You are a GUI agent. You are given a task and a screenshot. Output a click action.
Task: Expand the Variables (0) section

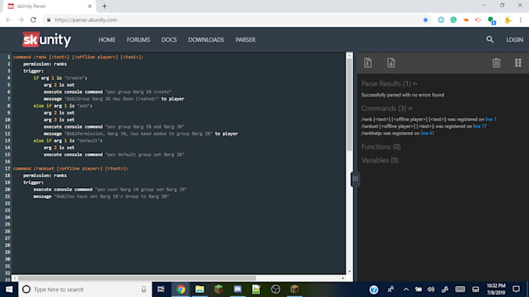[x=380, y=160]
